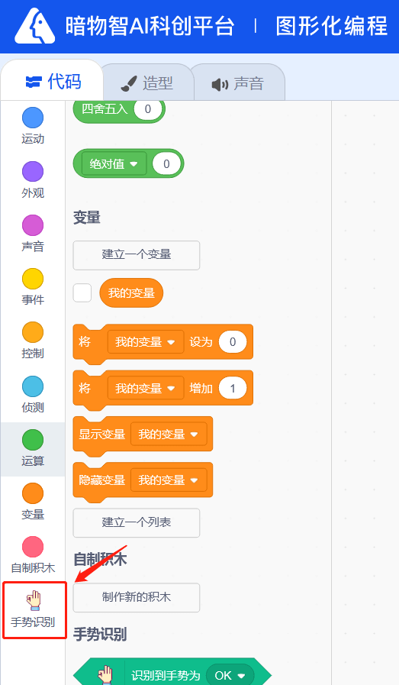
Task: Open variable dropdown in 设为 block
Action: coord(146,341)
